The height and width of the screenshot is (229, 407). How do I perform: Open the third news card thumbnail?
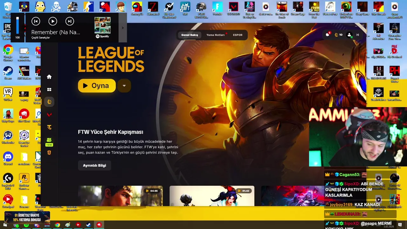click(293, 196)
